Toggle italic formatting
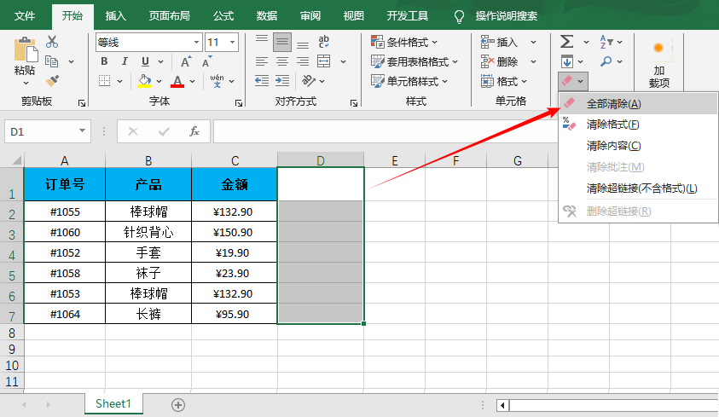 (125, 61)
